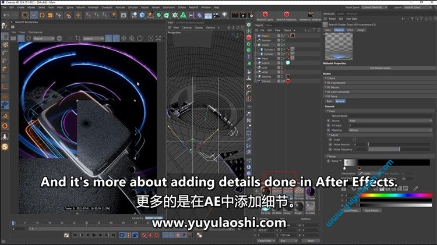The image size is (437, 245).
Task: Open the Simulate menu
Action: pos(133,8)
